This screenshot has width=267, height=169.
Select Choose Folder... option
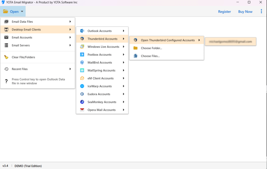point(151,48)
